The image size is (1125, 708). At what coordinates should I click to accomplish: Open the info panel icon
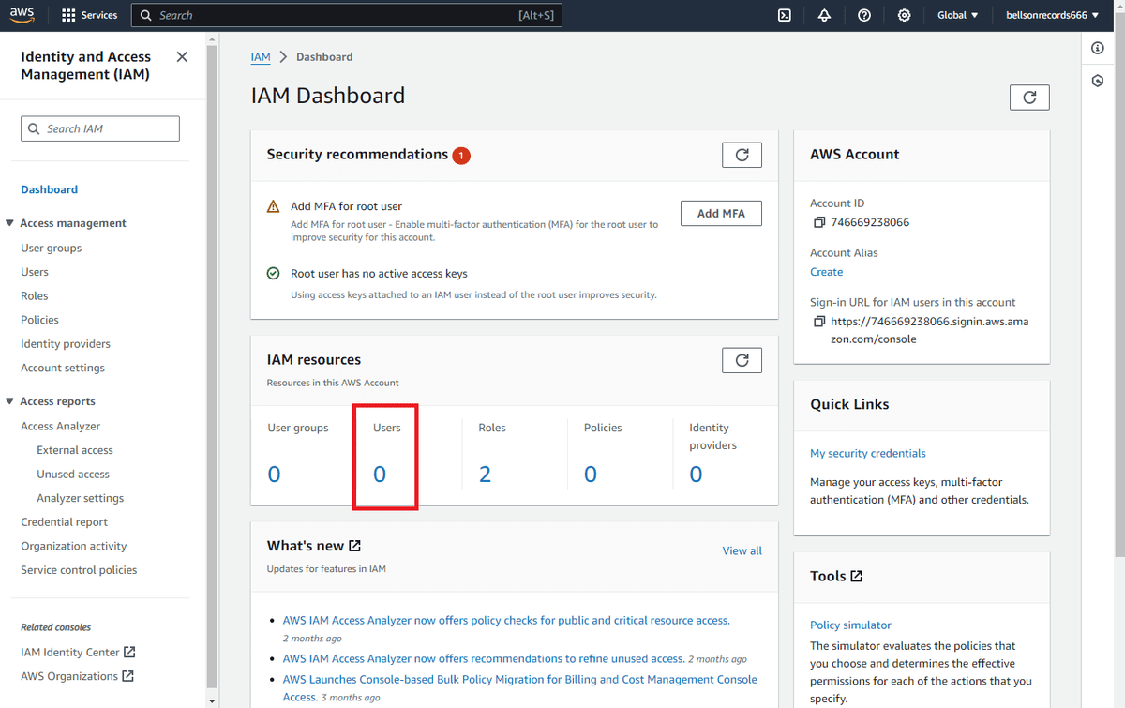(x=1098, y=48)
